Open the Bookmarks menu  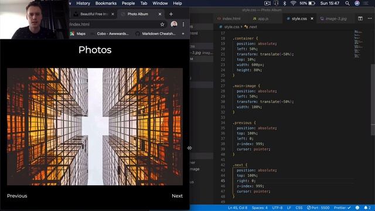(x=106, y=3)
